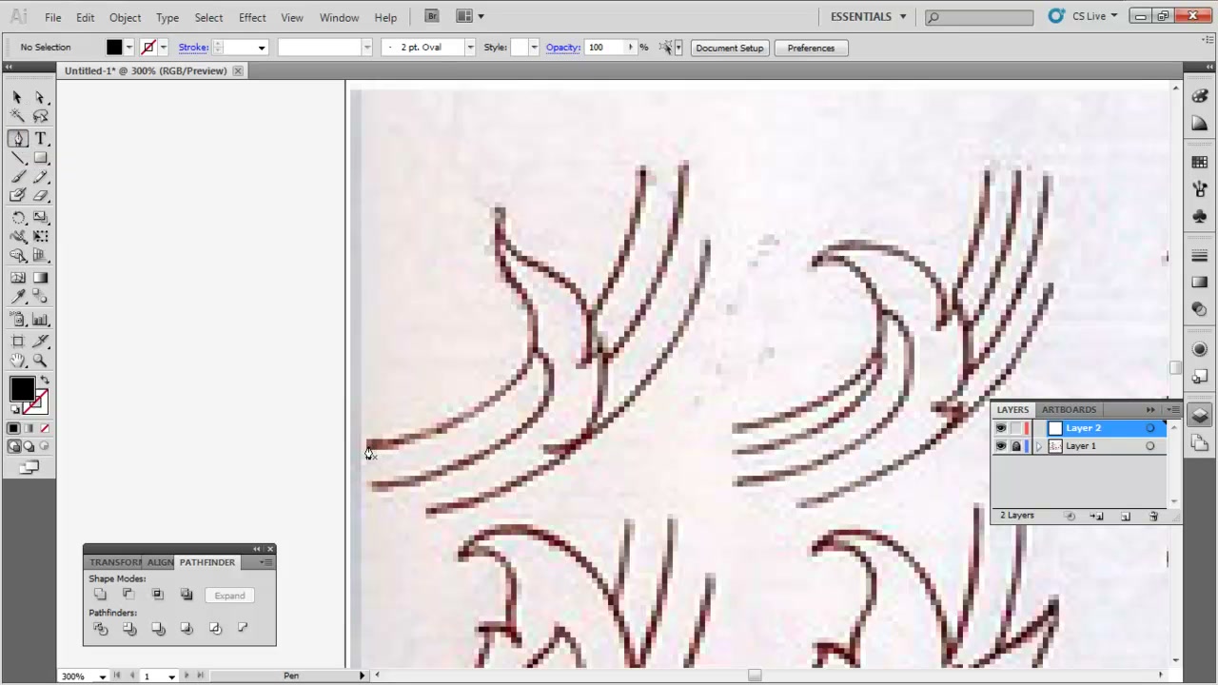
Task: Click the Document Setup button
Action: point(729,48)
